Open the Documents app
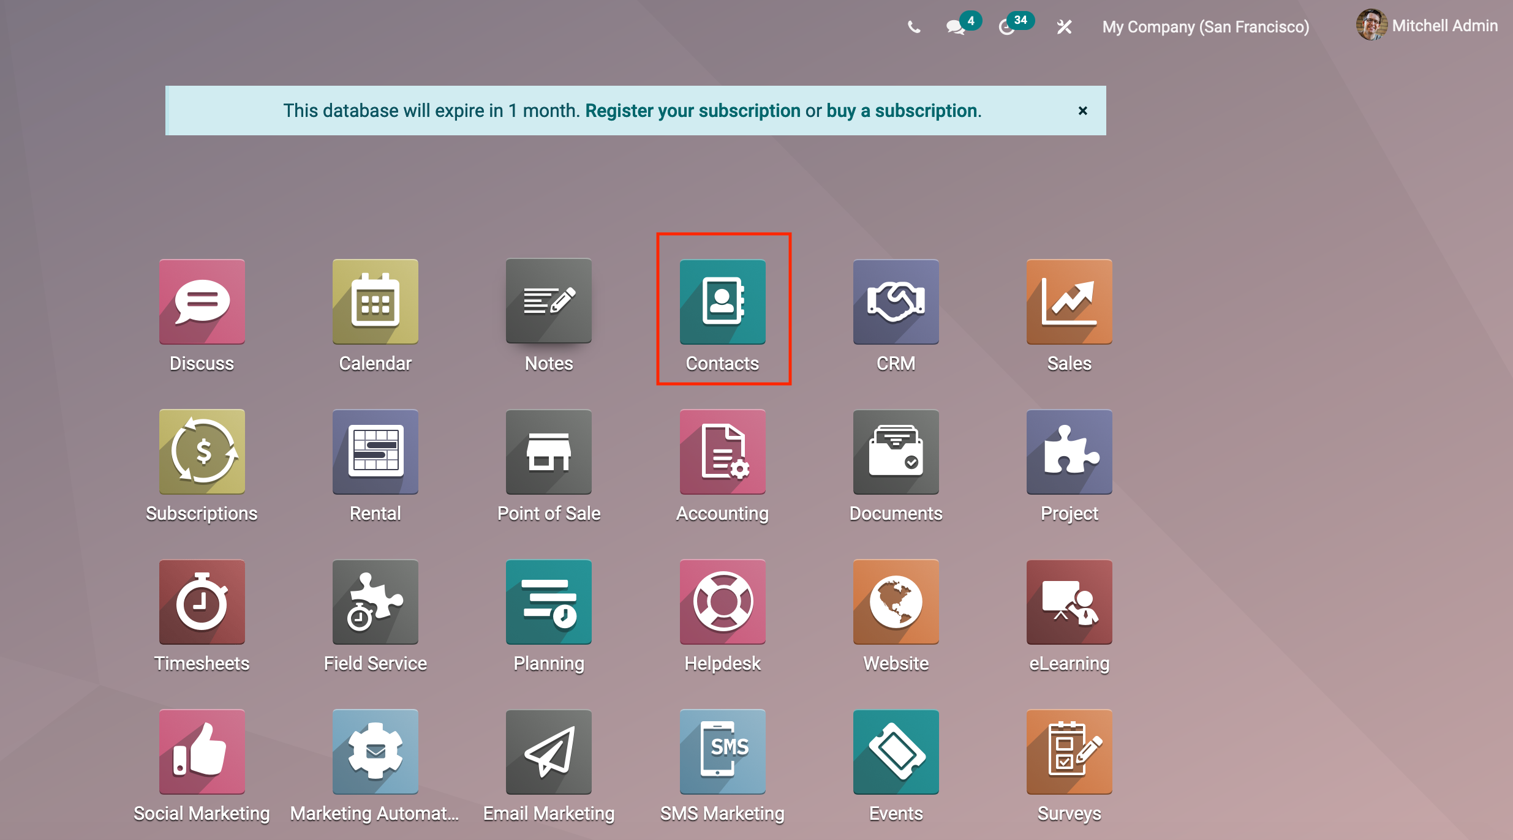 896,452
